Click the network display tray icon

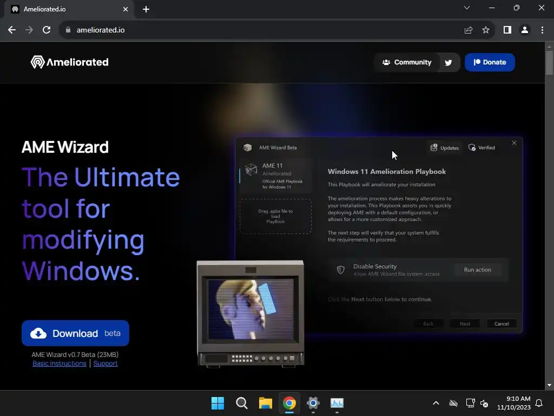470,403
